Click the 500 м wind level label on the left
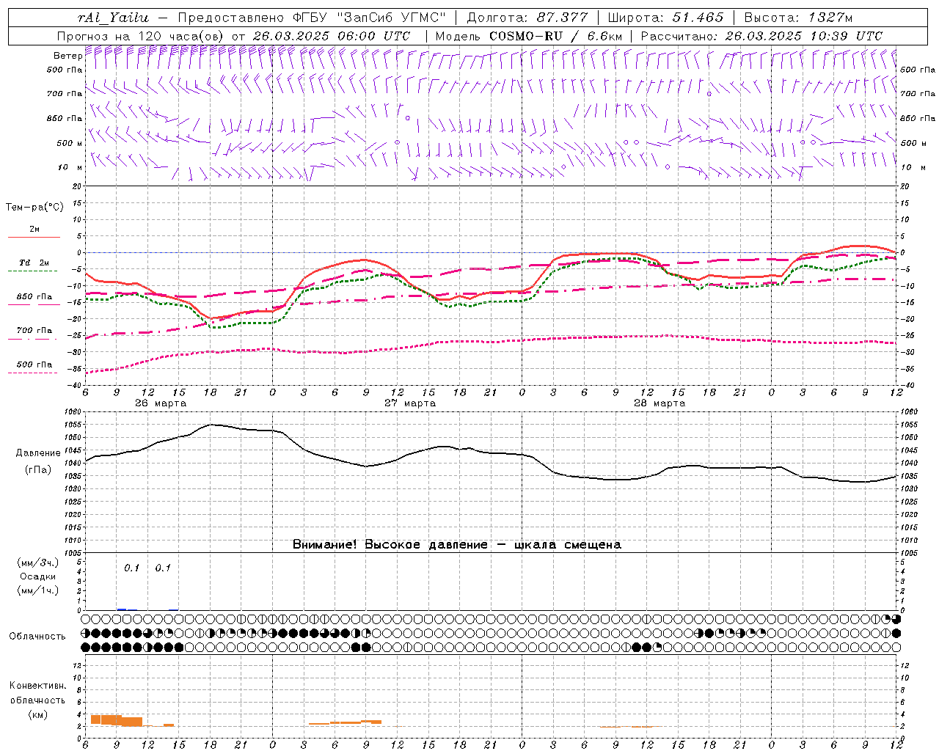The height and width of the screenshot is (751, 939). coord(70,143)
